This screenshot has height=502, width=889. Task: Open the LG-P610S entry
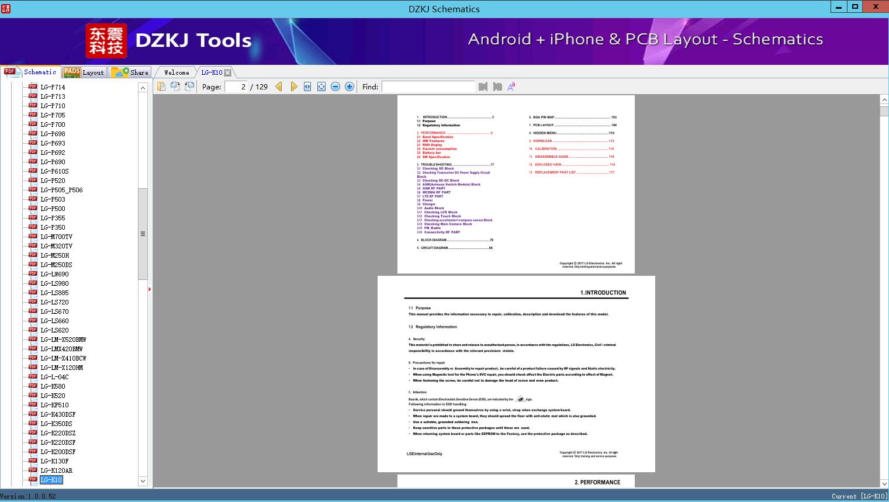point(54,171)
